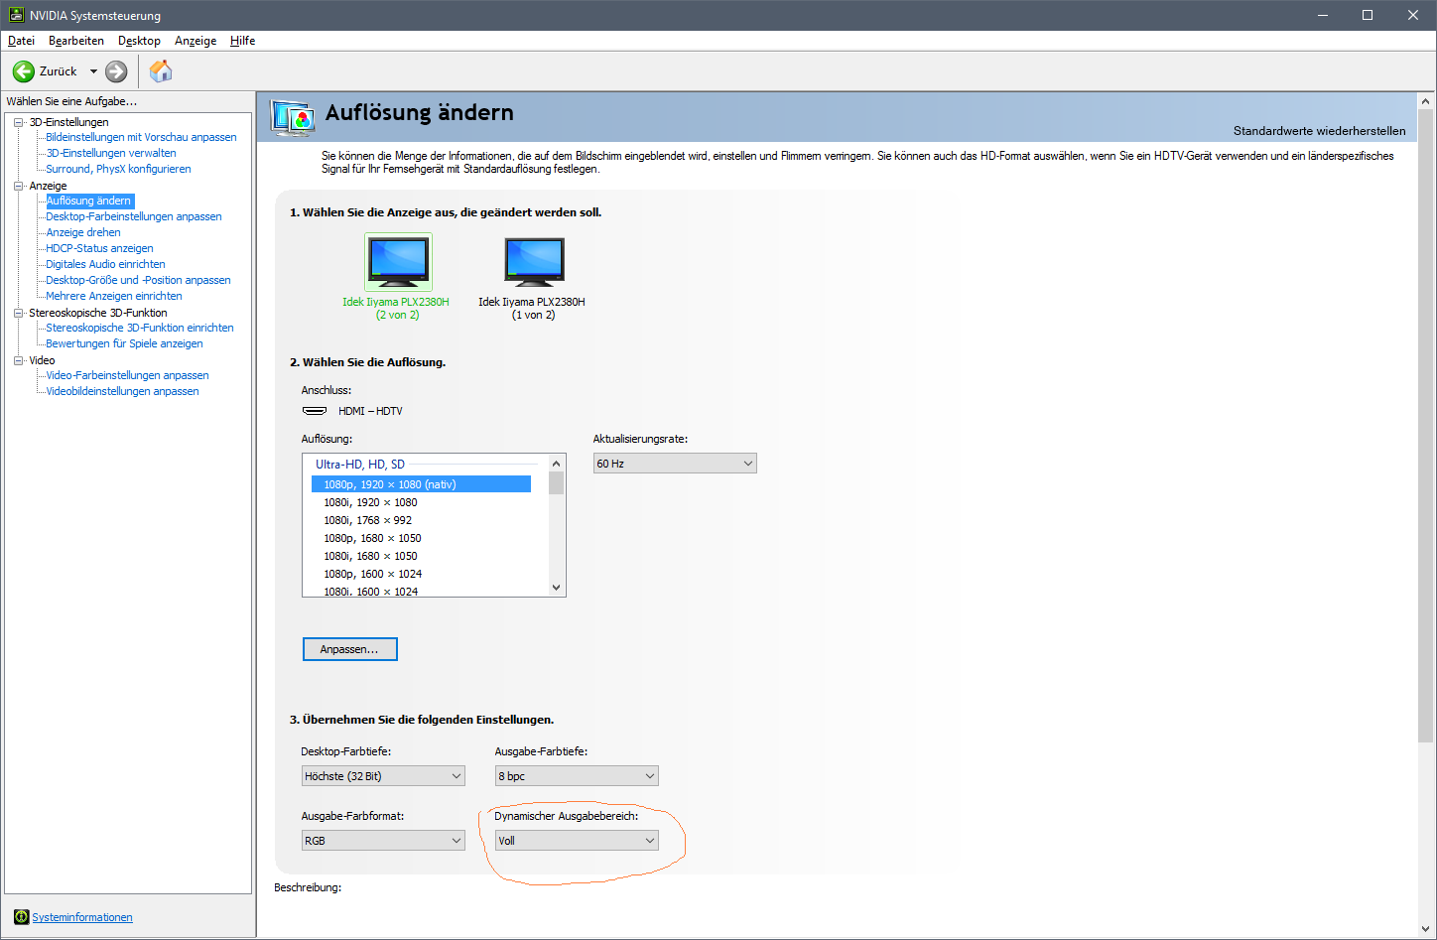Select the Idek Iiyama display 1 von 2 icon
Viewport: 1437px width, 940px height.
(x=534, y=262)
